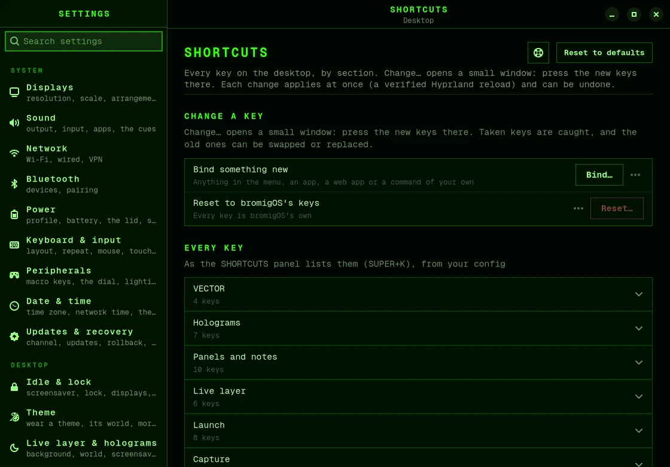Click the 'SYSTEM' sidebar group label
The height and width of the screenshot is (467, 670).
(27, 71)
